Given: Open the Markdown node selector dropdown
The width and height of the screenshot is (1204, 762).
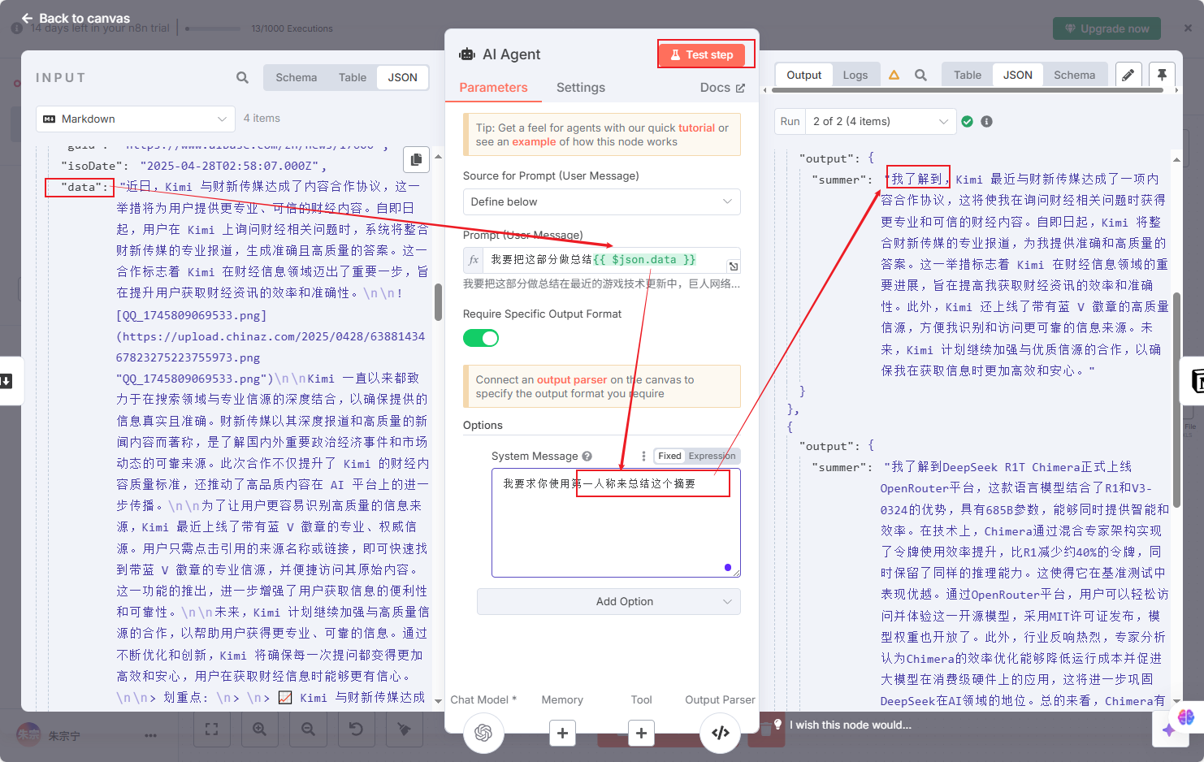Looking at the screenshot, I should click(136, 119).
